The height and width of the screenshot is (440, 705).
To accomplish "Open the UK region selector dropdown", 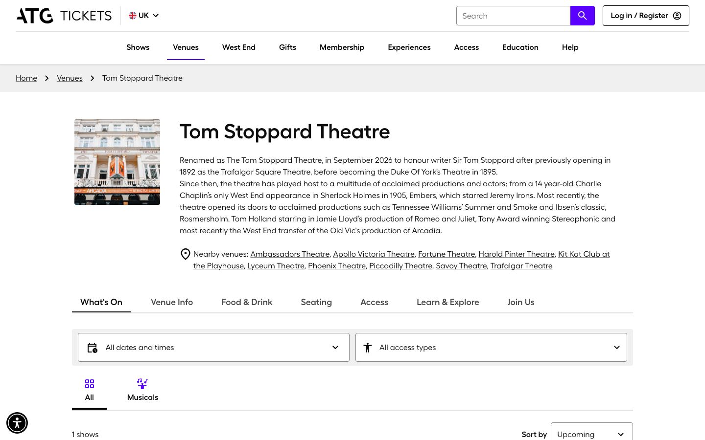I will pyautogui.click(x=144, y=16).
